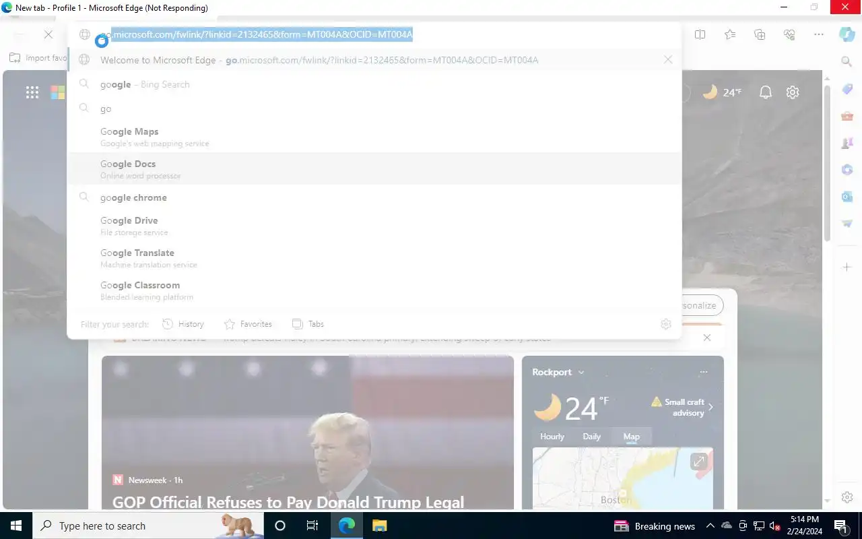This screenshot has height=539, width=862.
Task: Open the page settings gear near weather
Action: [793, 92]
